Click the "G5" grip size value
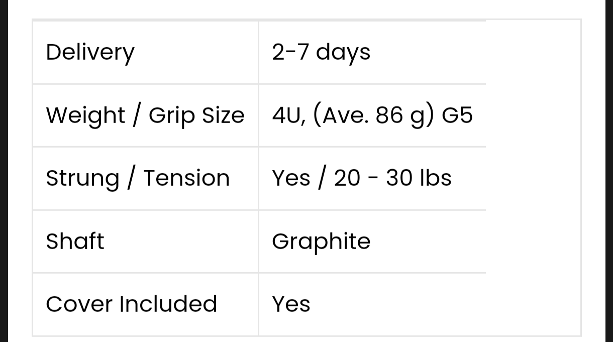The width and height of the screenshot is (613, 342). [x=457, y=116]
